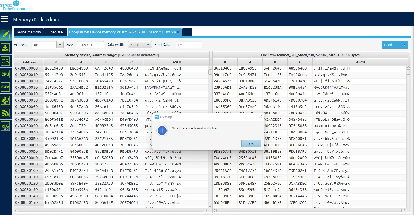Open the hamburger main menu

(x=5, y=19)
